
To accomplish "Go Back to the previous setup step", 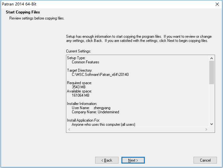I will 107,160.
